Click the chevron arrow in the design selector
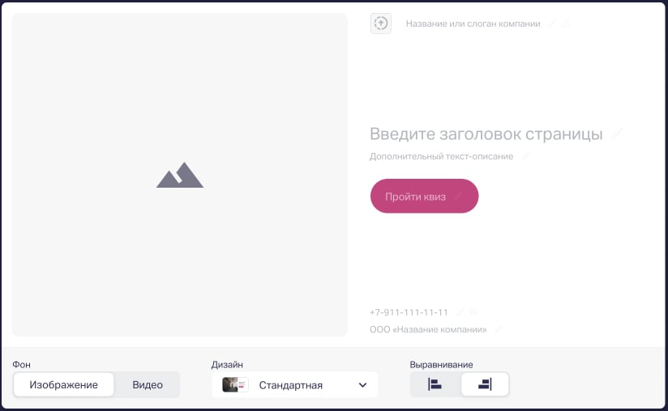 (362, 385)
